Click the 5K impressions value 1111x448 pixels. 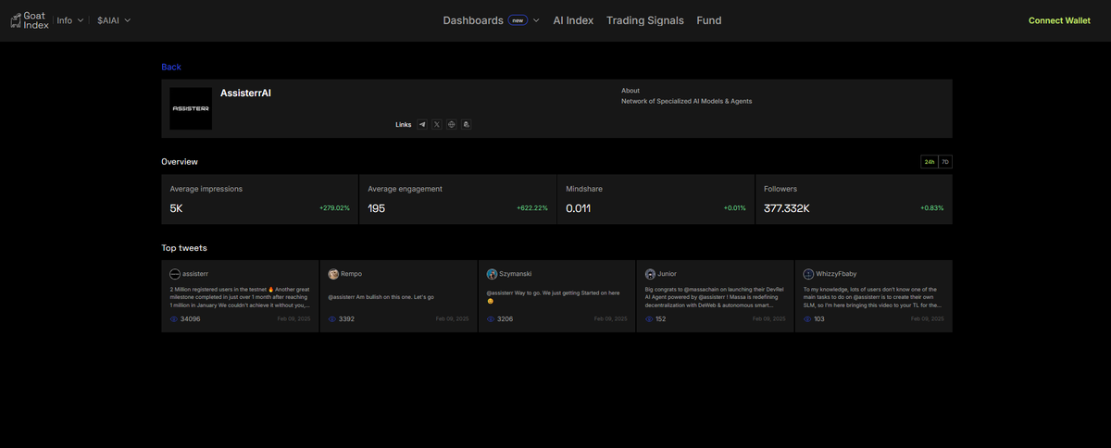pyautogui.click(x=176, y=208)
